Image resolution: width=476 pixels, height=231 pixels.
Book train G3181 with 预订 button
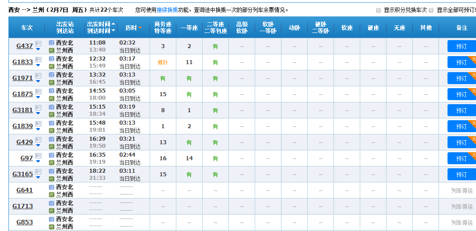click(461, 110)
